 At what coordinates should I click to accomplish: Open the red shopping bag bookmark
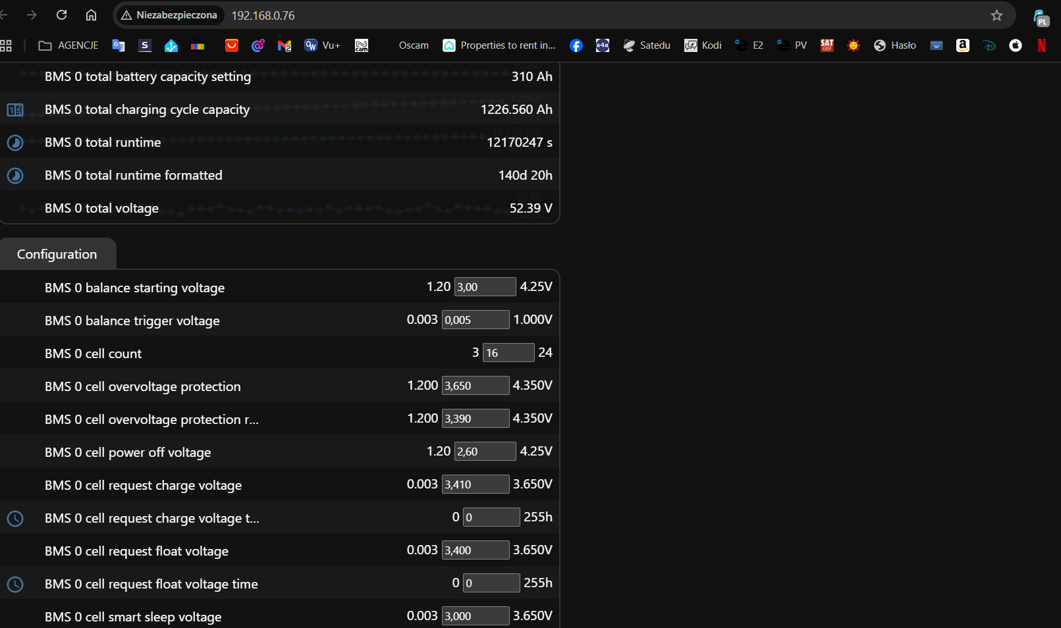click(x=232, y=45)
